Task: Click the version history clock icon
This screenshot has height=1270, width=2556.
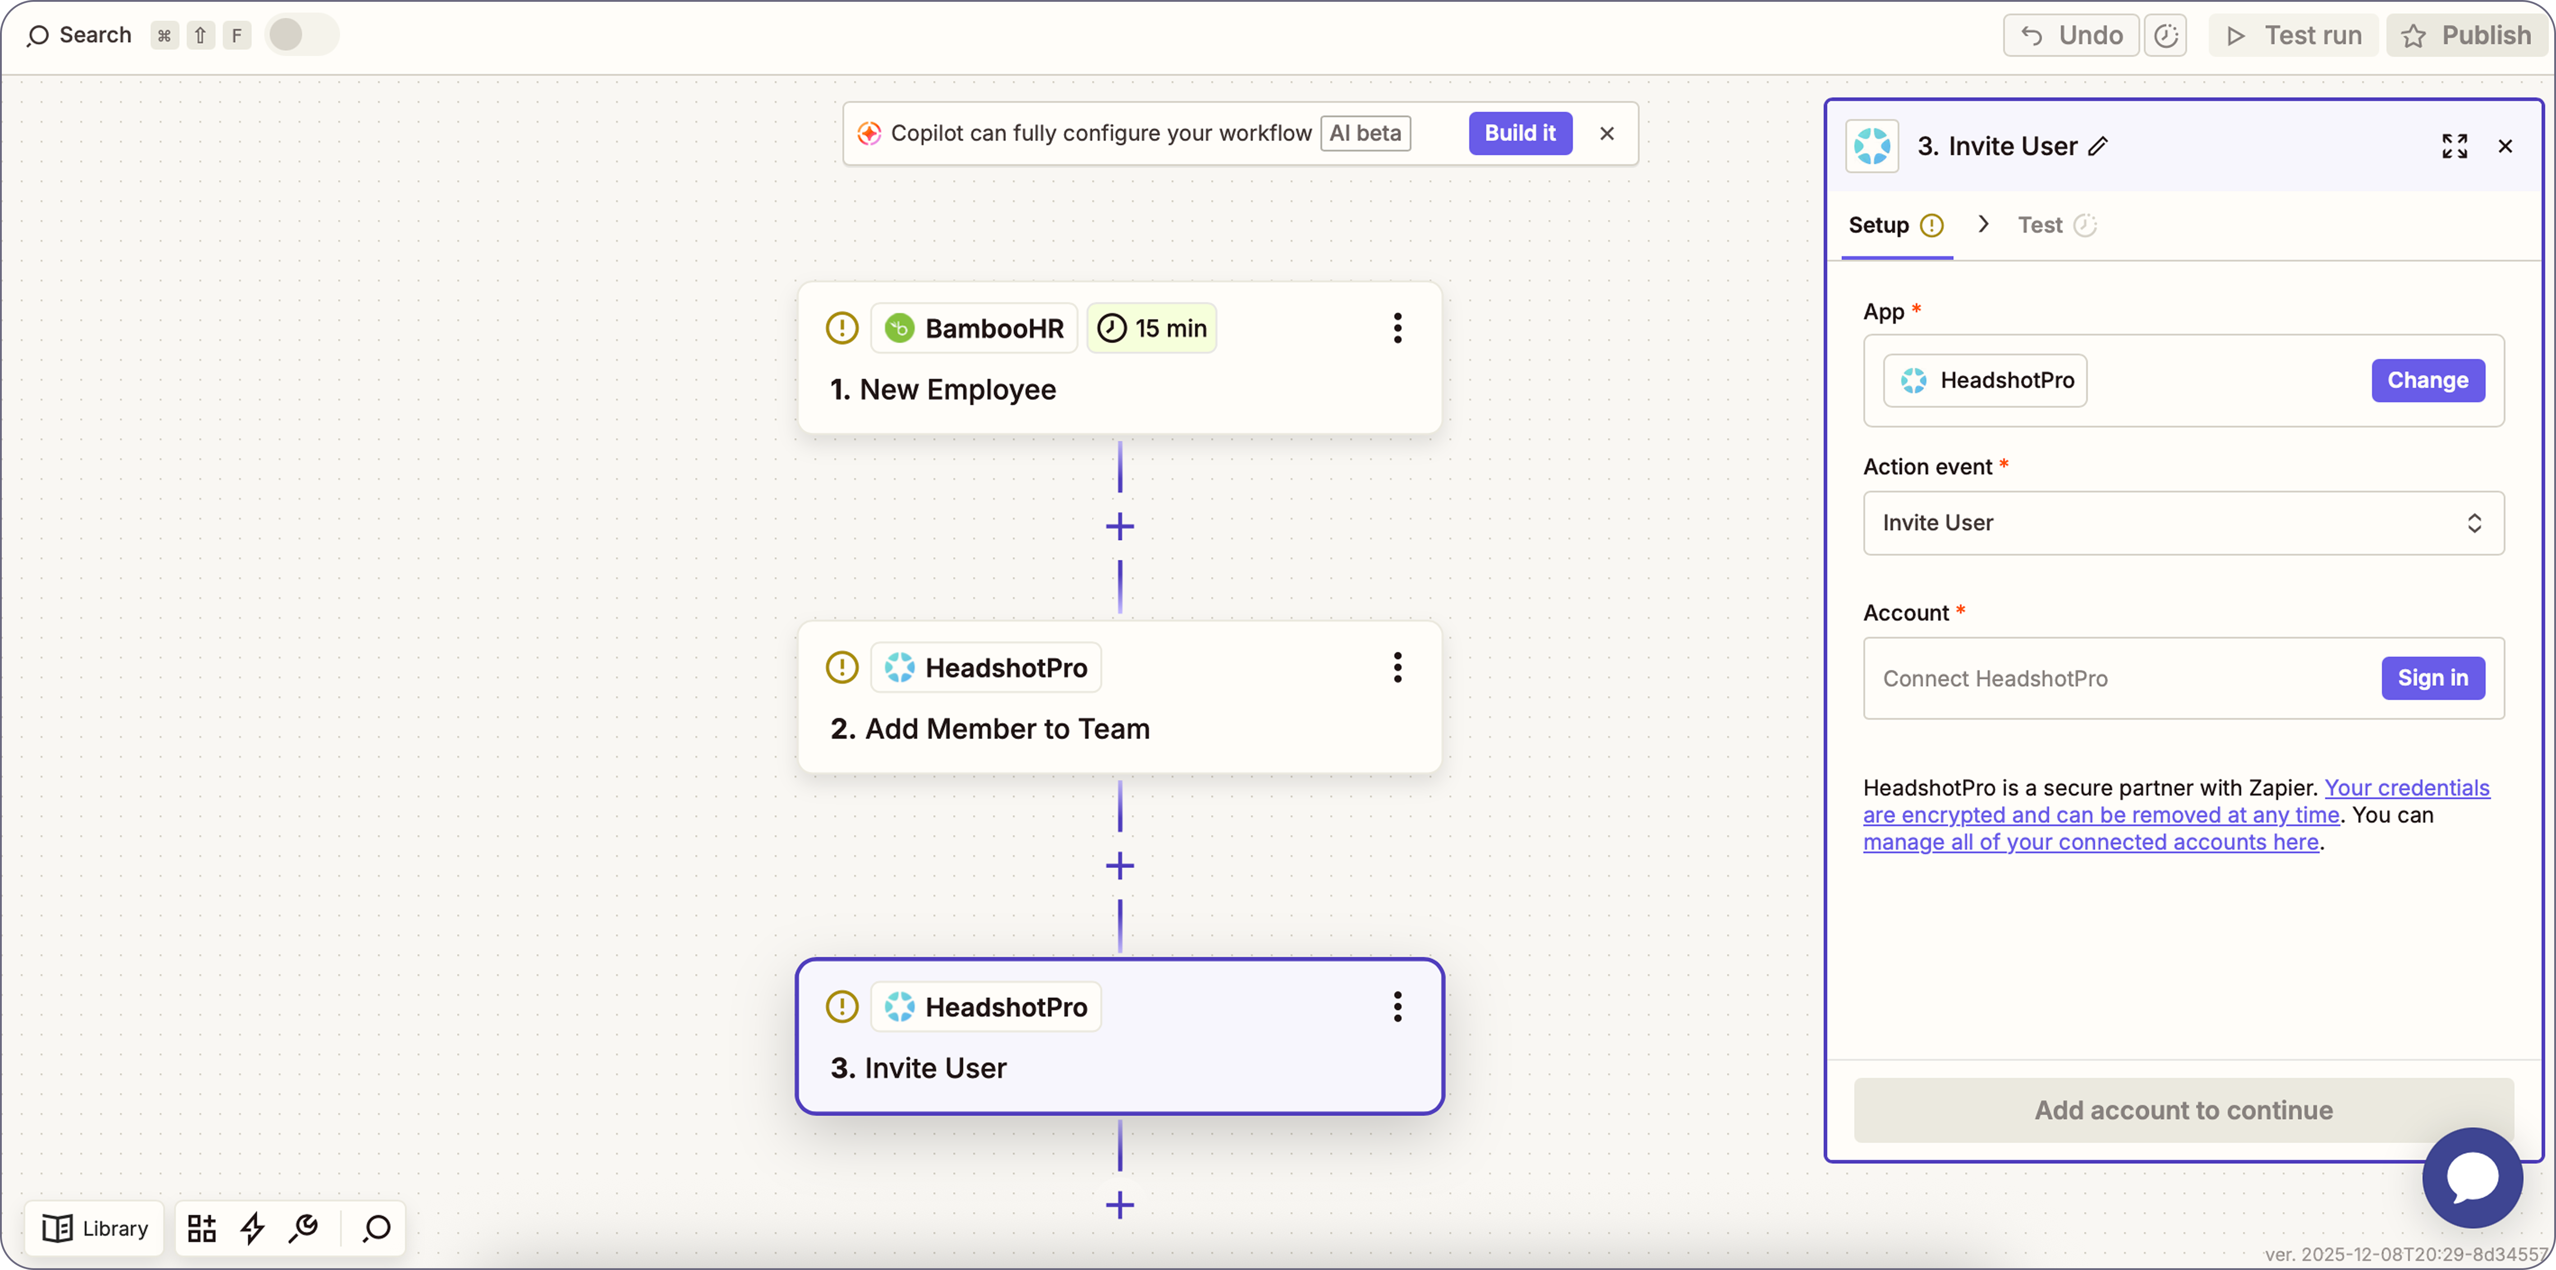Action: [2165, 36]
